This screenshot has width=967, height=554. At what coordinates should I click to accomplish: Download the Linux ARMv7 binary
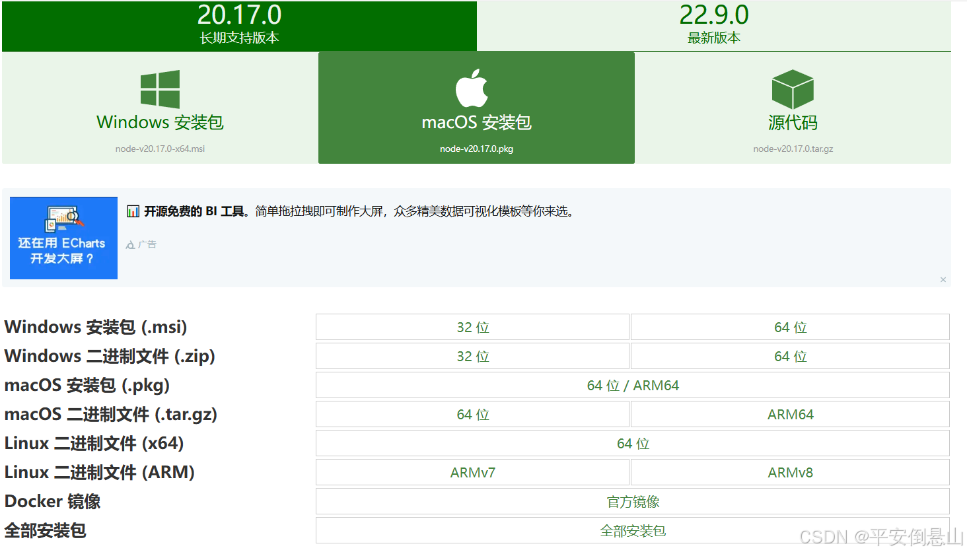click(472, 472)
